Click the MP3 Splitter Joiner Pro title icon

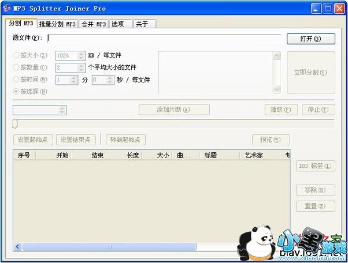(x=7, y=8)
